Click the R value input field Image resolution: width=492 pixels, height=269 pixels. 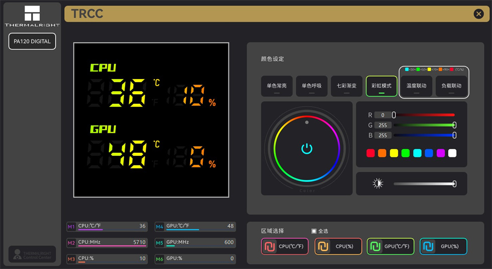point(383,115)
